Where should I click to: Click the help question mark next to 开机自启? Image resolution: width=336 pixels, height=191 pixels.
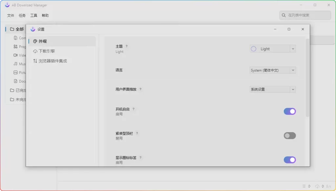pyautogui.click(x=134, y=109)
